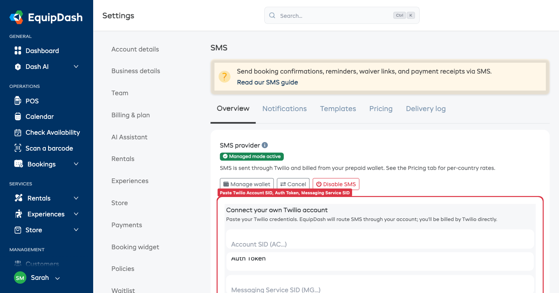Click the question mark icon in banner
This screenshot has height=293, width=559.
pyautogui.click(x=224, y=77)
